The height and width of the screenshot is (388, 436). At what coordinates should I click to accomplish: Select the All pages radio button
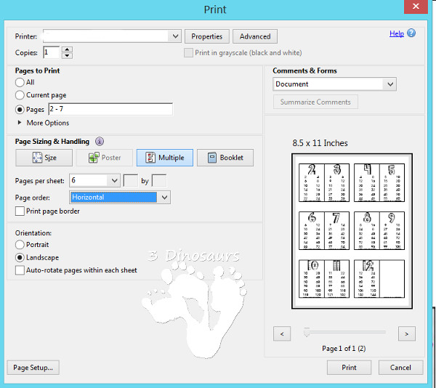pos(20,83)
